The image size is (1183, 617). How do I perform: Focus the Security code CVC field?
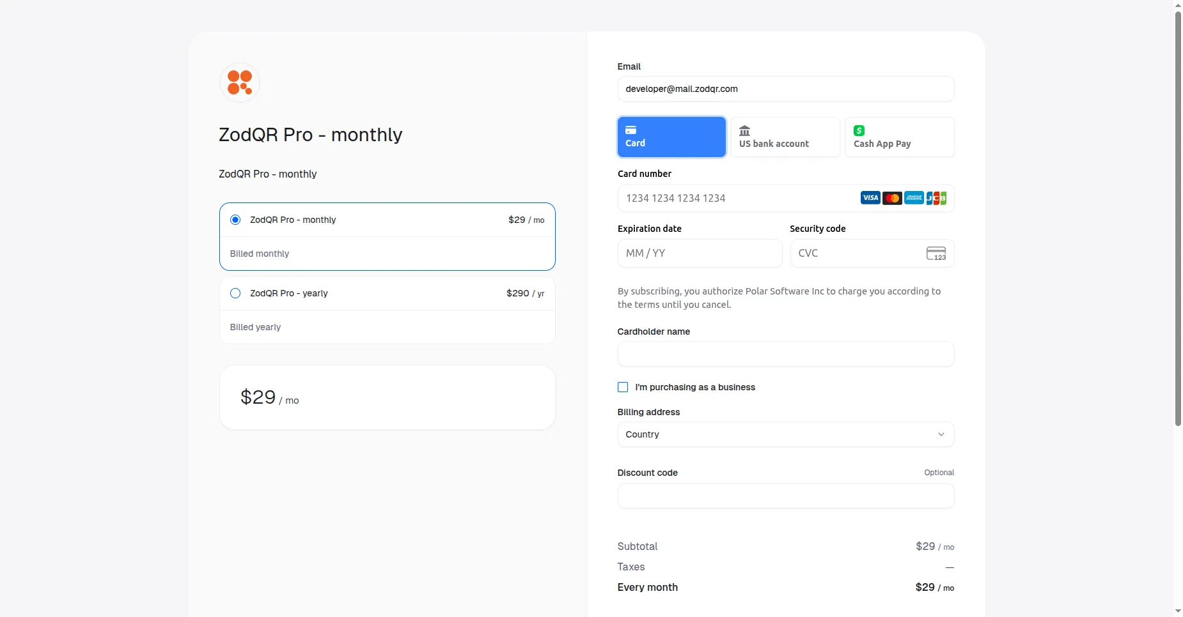click(x=872, y=254)
